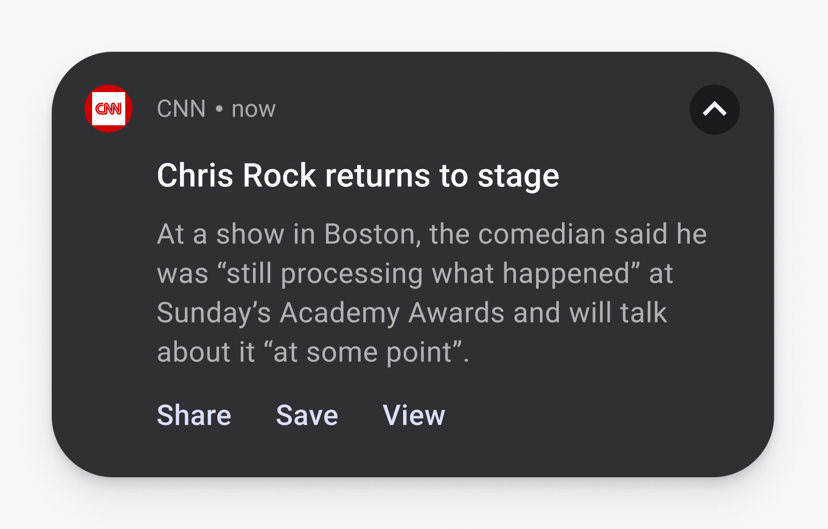Open the article via the View link
Viewport: 828px width, 529px height.
tap(414, 415)
